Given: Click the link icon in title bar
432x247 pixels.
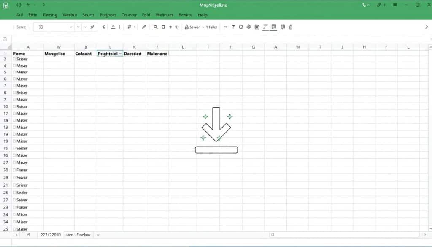Looking at the screenshot, I should [379, 5].
